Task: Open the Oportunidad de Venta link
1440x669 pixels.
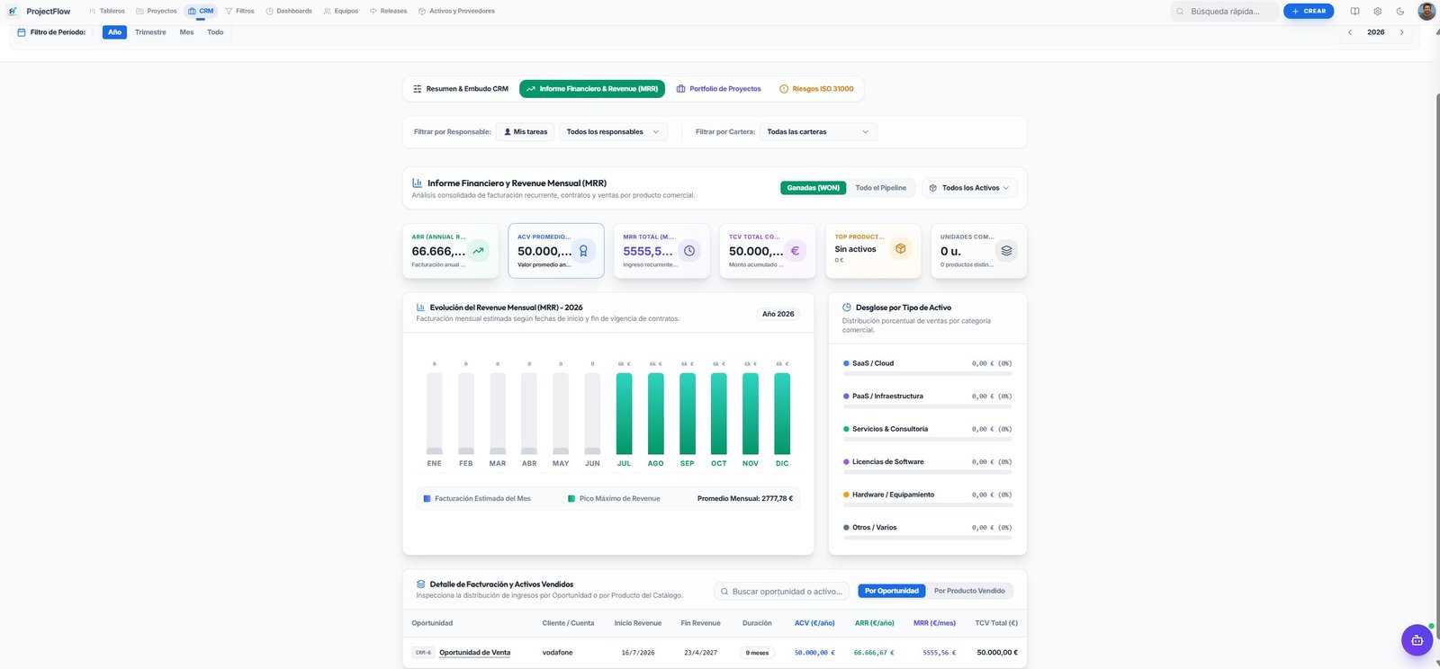Action: click(x=474, y=653)
